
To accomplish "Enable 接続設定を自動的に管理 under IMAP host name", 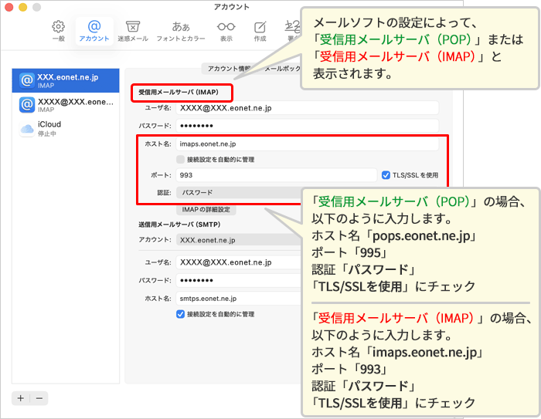I will pos(181,160).
